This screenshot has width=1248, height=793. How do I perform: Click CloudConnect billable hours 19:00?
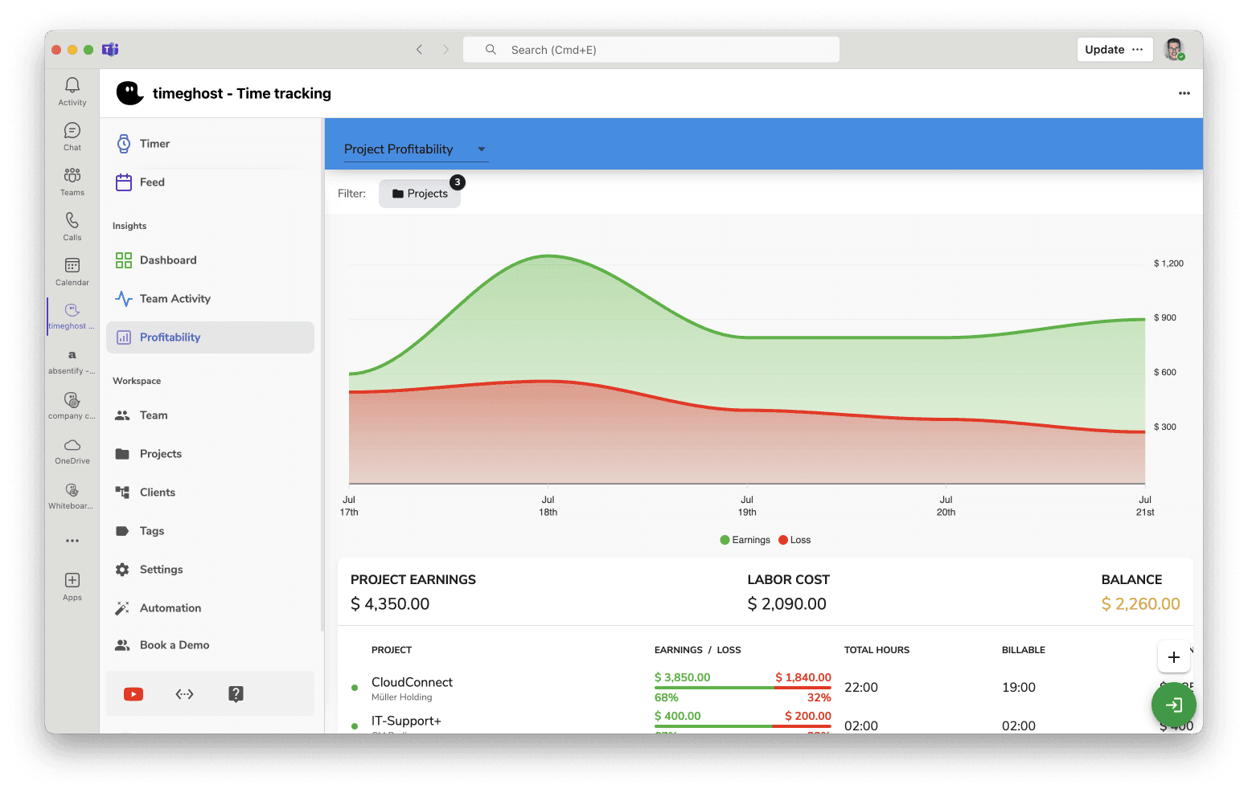click(x=1019, y=688)
